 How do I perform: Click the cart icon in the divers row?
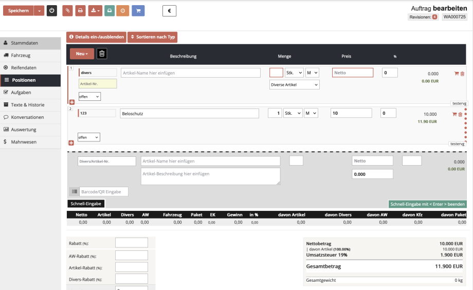pyautogui.click(x=456, y=74)
